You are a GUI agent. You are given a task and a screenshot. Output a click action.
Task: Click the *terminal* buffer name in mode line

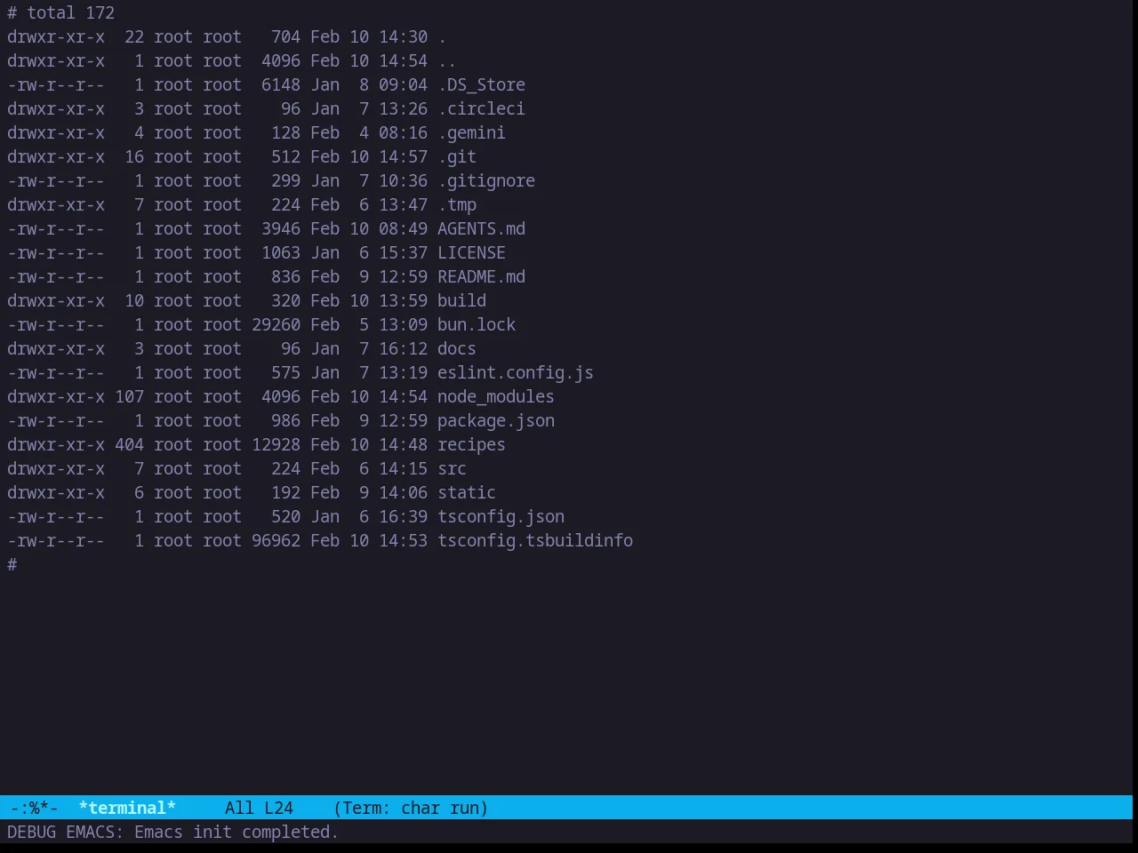click(127, 808)
